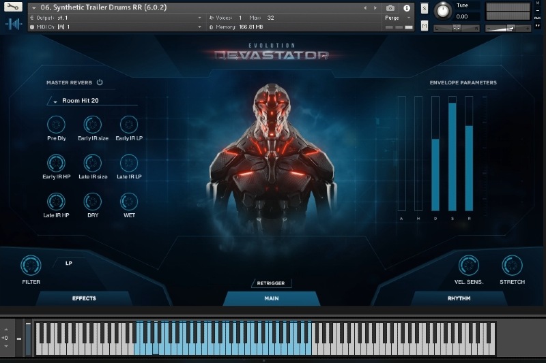This screenshot has width=546, height=363.
Task: Click the Sustain envelope slider bar
Action: (x=452, y=153)
